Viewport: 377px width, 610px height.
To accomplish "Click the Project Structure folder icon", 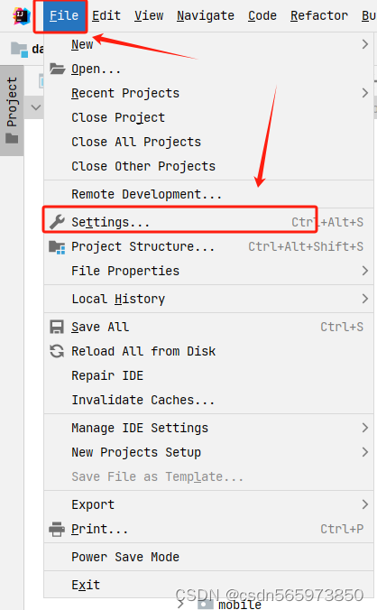I will pos(57,246).
